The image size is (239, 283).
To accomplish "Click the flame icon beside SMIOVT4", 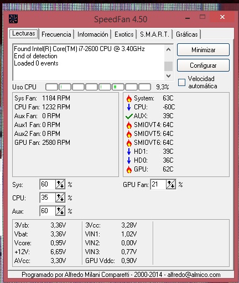I will (x=129, y=125).
